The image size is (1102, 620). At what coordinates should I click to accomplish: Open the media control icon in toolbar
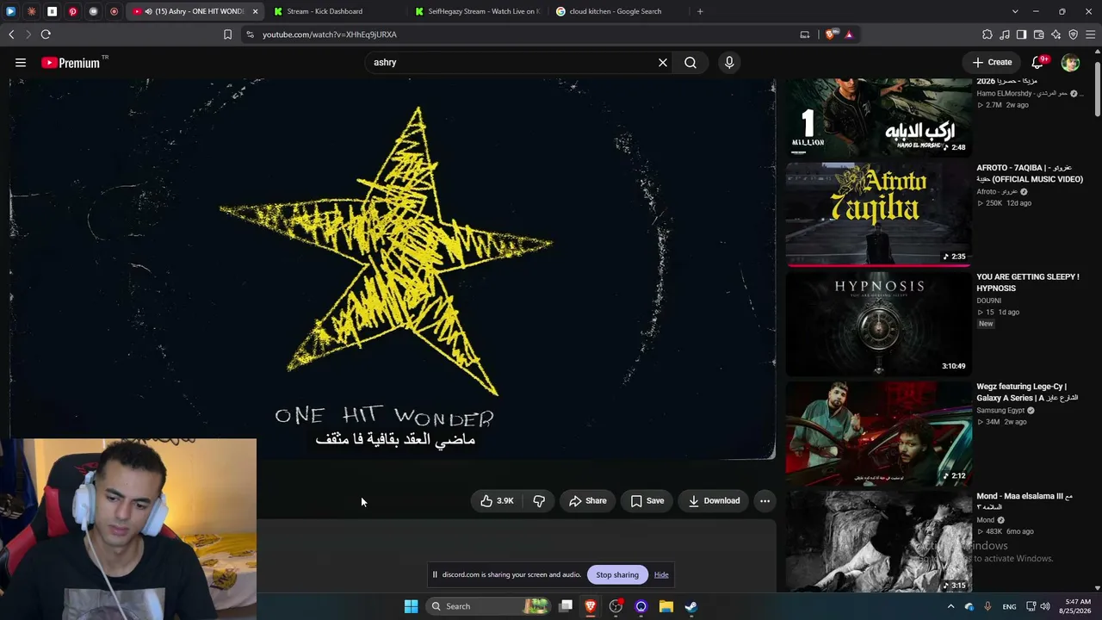pyautogui.click(x=1005, y=34)
